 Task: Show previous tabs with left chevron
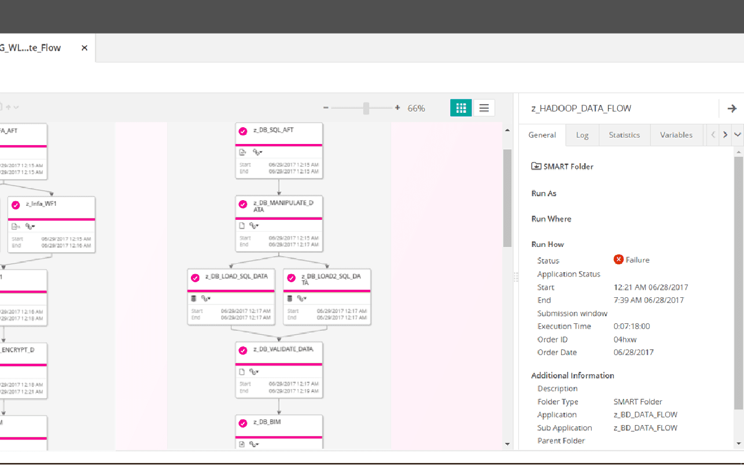tap(713, 135)
